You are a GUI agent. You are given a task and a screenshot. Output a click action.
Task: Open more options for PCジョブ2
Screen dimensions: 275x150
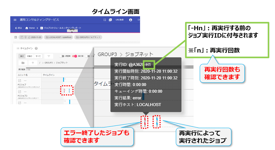25,92
